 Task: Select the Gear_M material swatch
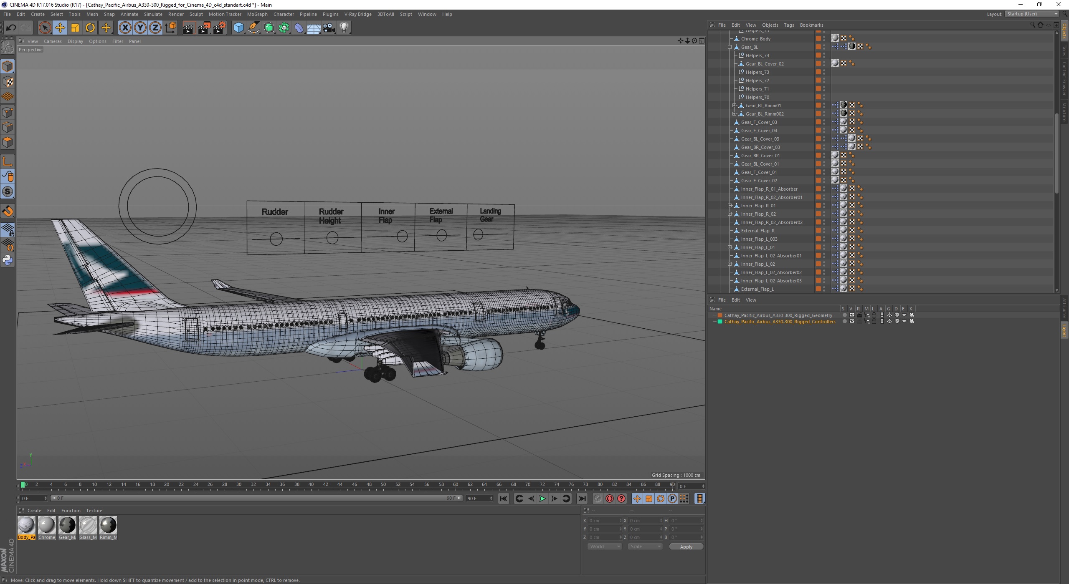(x=67, y=528)
